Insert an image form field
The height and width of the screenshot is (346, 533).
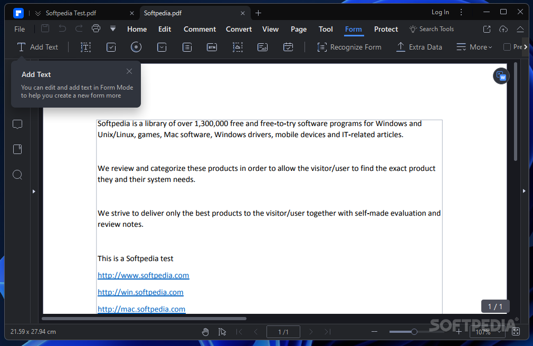237,47
